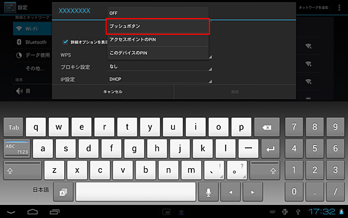This screenshot has width=348, height=218.
Task: Tap the input mode switch key beside 日本語
Action: (63, 192)
